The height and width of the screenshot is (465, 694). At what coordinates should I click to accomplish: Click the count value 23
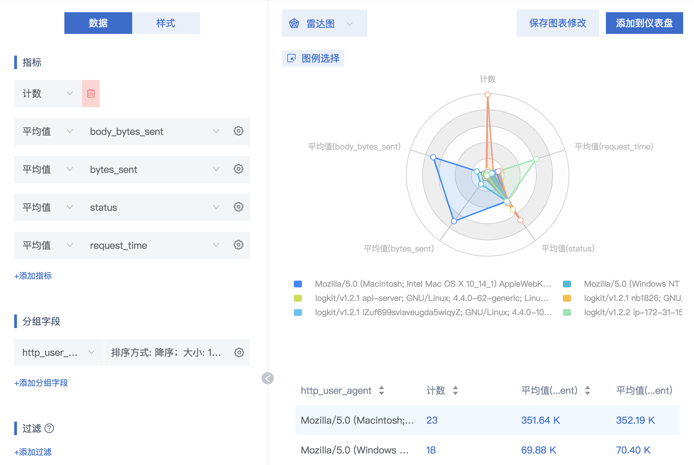click(x=432, y=420)
